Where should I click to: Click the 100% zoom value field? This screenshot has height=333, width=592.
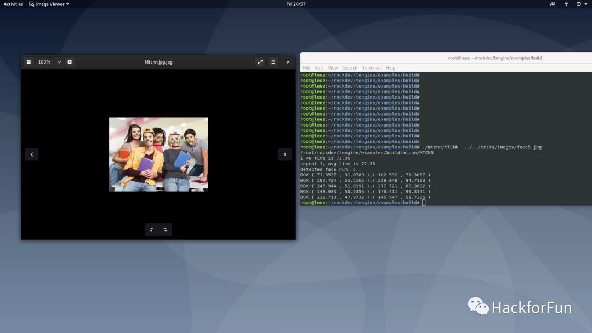tap(44, 62)
